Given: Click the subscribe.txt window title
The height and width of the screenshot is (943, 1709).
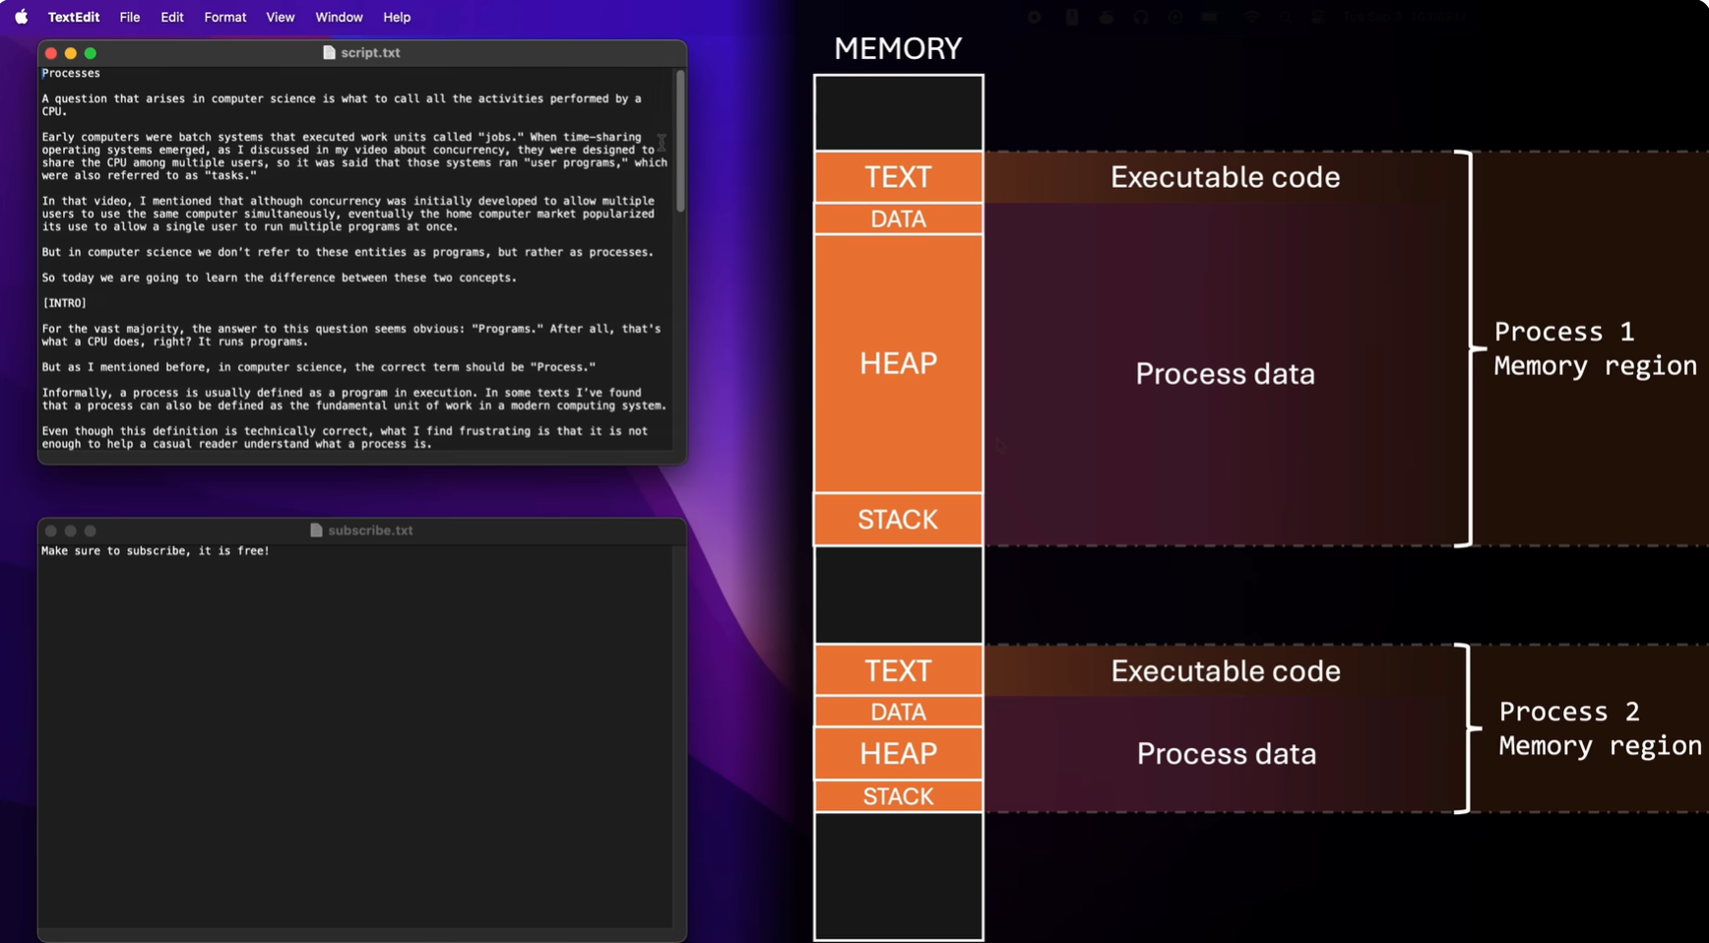Looking at the screenshot, I should (370, 530).
